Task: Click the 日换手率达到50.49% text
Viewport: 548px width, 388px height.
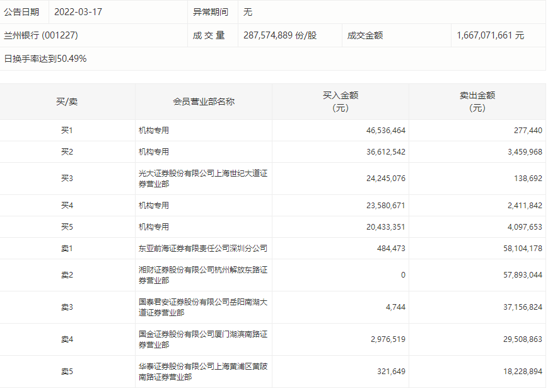Action: 45,59
